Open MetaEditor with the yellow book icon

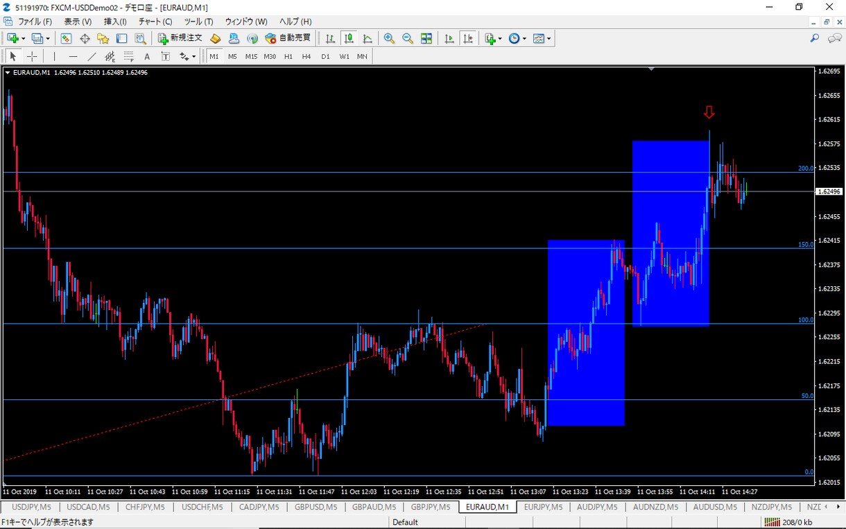pyautogui.click(x=216, y=39)
